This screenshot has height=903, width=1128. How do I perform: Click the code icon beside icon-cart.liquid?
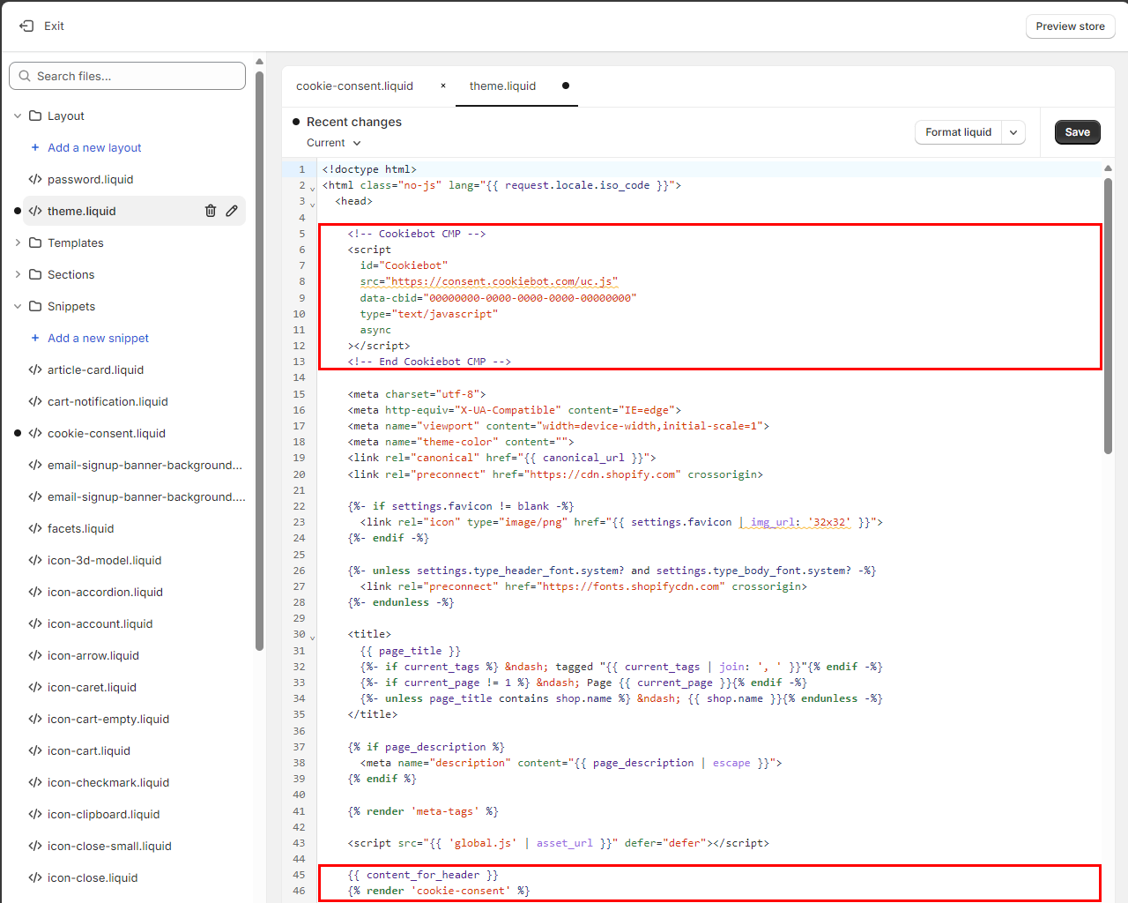35,750
